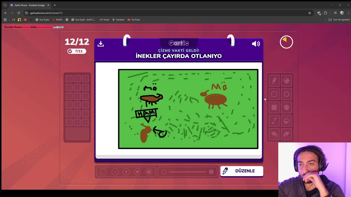Open the Chrome profile avatar
Screen dimensions: 351x197
coord(342,13)
